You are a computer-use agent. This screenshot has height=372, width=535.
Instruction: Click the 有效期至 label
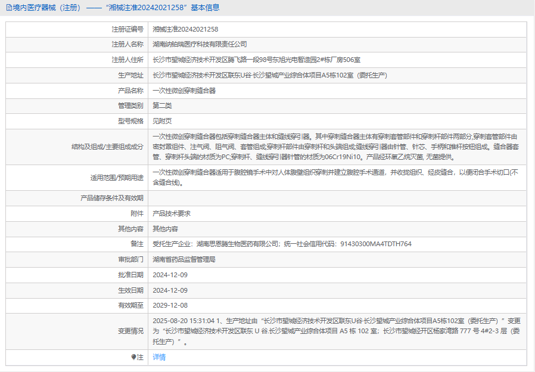tap(130, 305)
